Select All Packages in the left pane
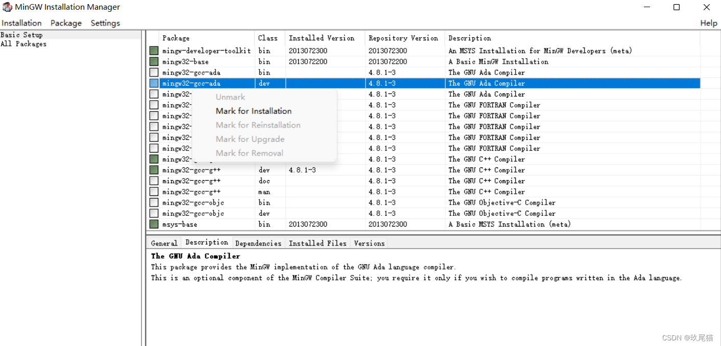 (23, 44)
